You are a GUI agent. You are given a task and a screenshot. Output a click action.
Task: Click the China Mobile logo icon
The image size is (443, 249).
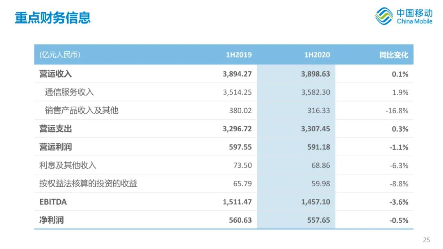384,16
